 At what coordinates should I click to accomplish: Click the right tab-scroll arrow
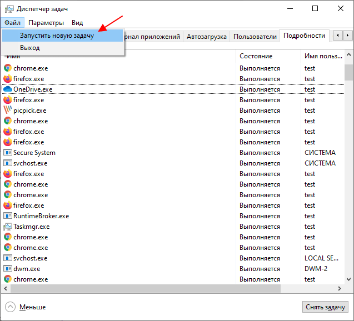click(x=348, y=36)
